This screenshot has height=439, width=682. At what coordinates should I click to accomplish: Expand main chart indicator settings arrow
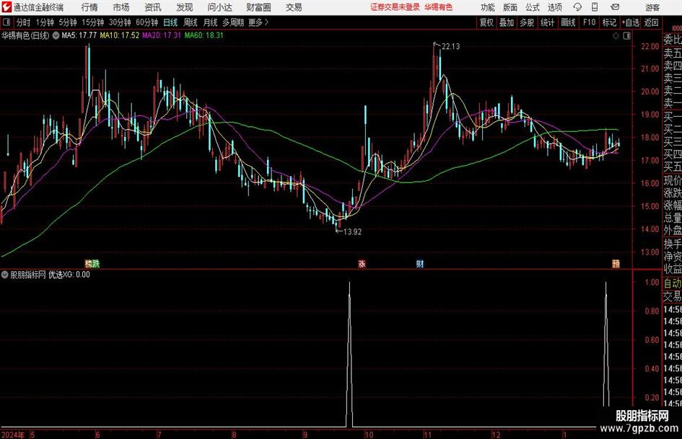[56, 35]
